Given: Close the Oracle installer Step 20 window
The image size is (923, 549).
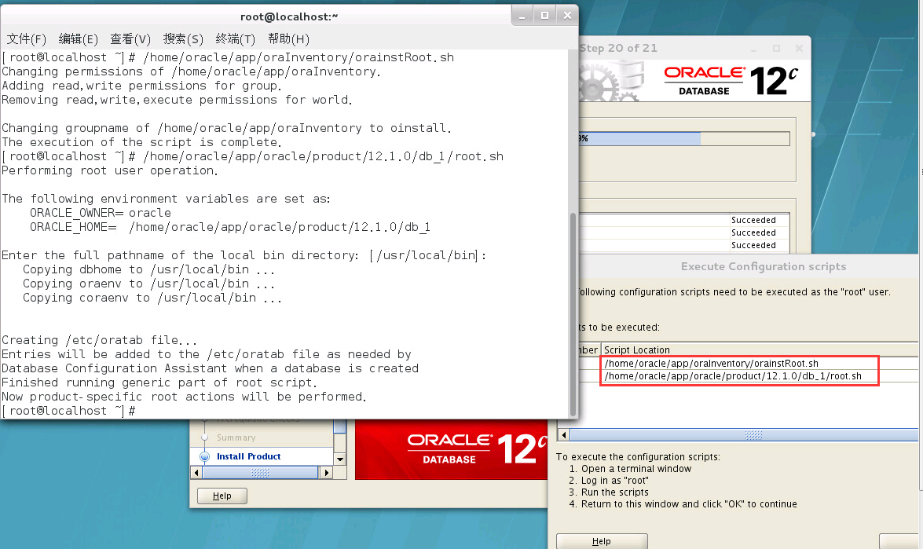Looking at the screenshot, I should pos(799,48).
